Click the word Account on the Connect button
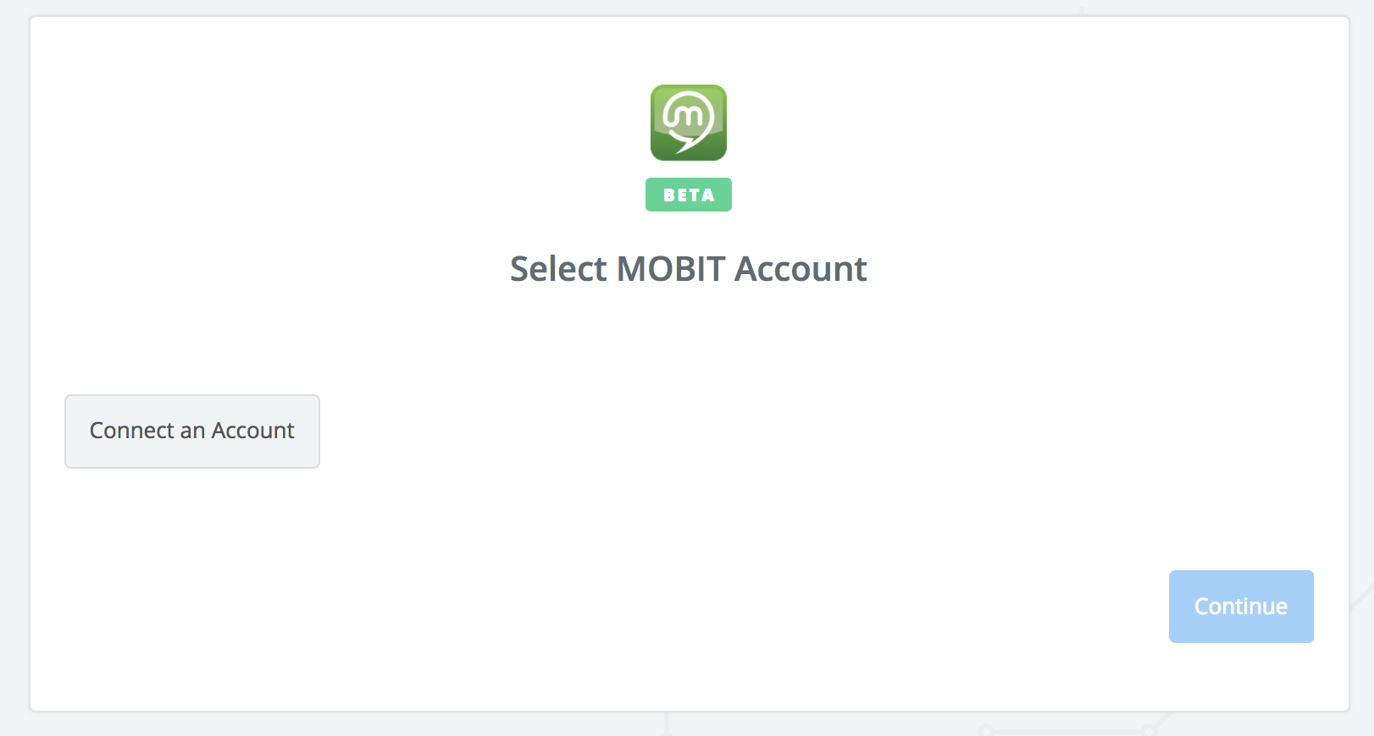This screenshot has width=1374, height=736. [x=252, y=431]
